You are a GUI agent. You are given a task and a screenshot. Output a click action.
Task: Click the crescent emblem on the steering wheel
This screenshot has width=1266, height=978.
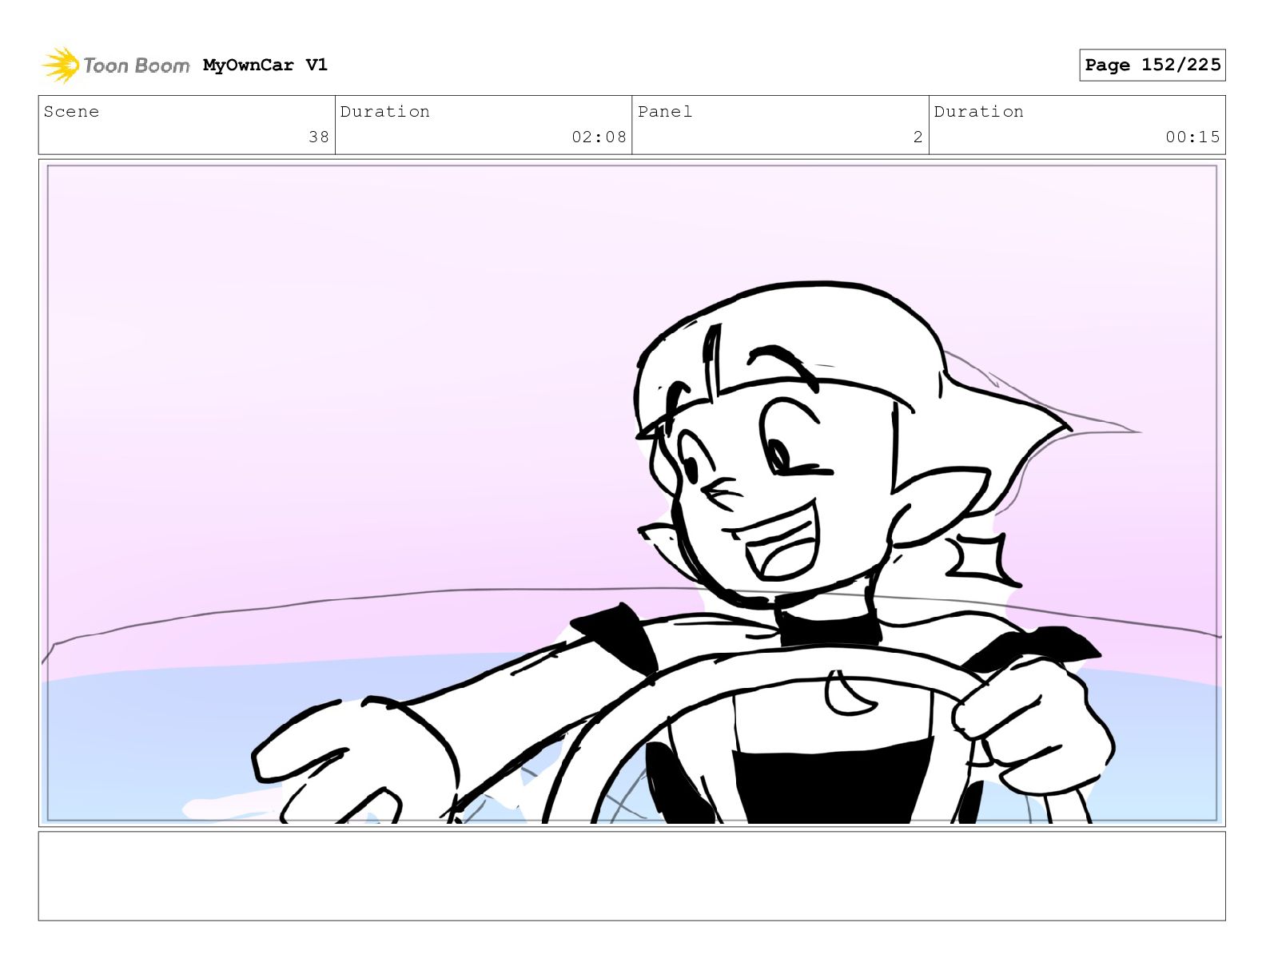tap(847, 694)
